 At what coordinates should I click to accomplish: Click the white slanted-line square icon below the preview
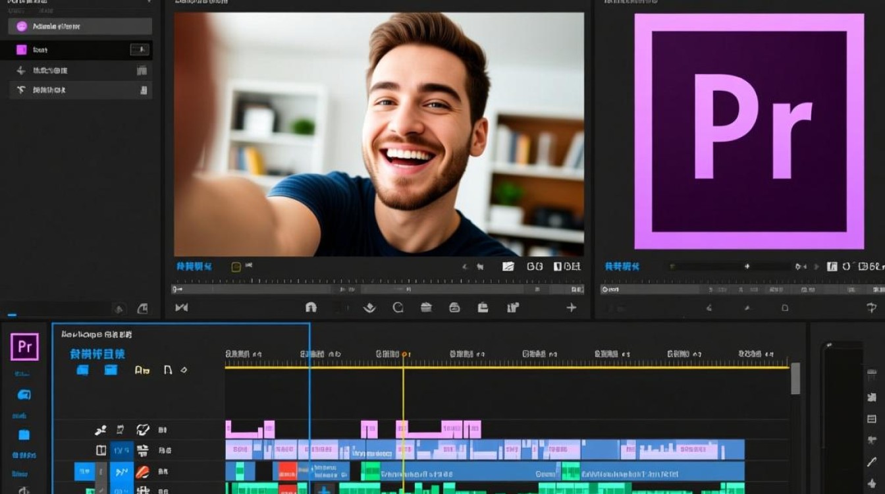[508, 267]
